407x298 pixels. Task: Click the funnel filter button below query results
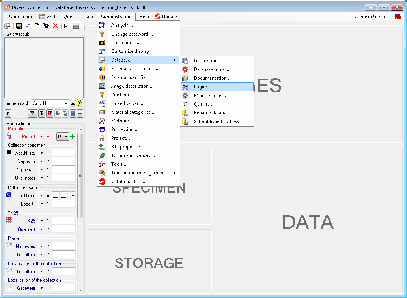pos(32,114)
